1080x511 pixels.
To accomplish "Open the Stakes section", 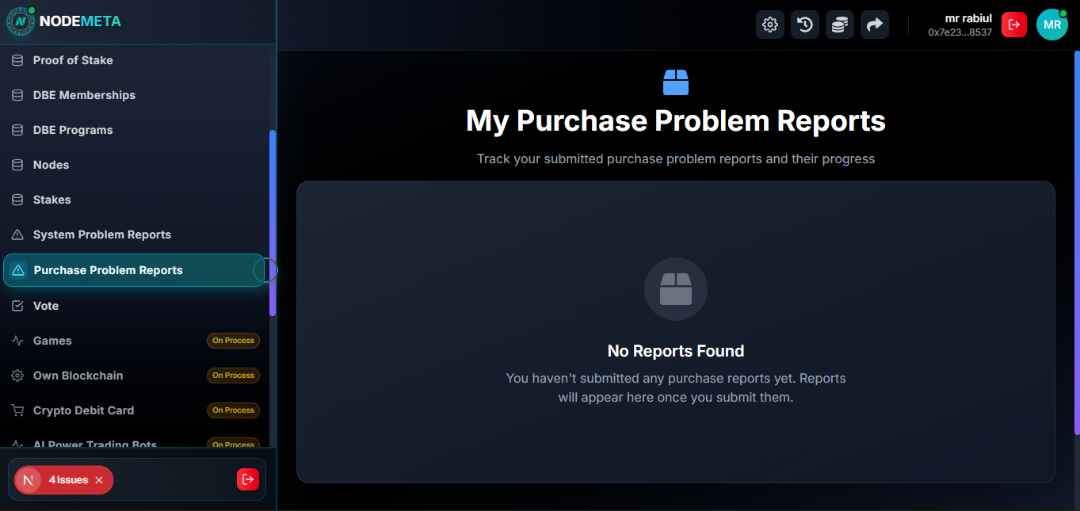I will (x=52, y=200).
